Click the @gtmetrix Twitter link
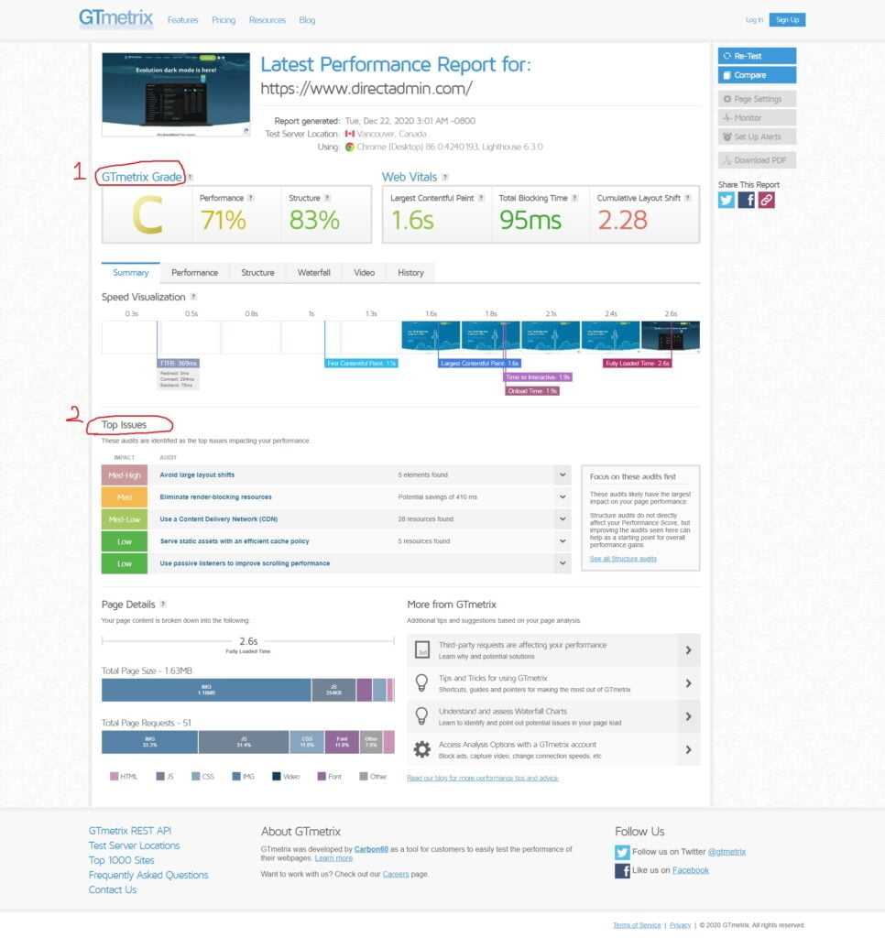Viewport: 885px width, 938px height. 727,852
